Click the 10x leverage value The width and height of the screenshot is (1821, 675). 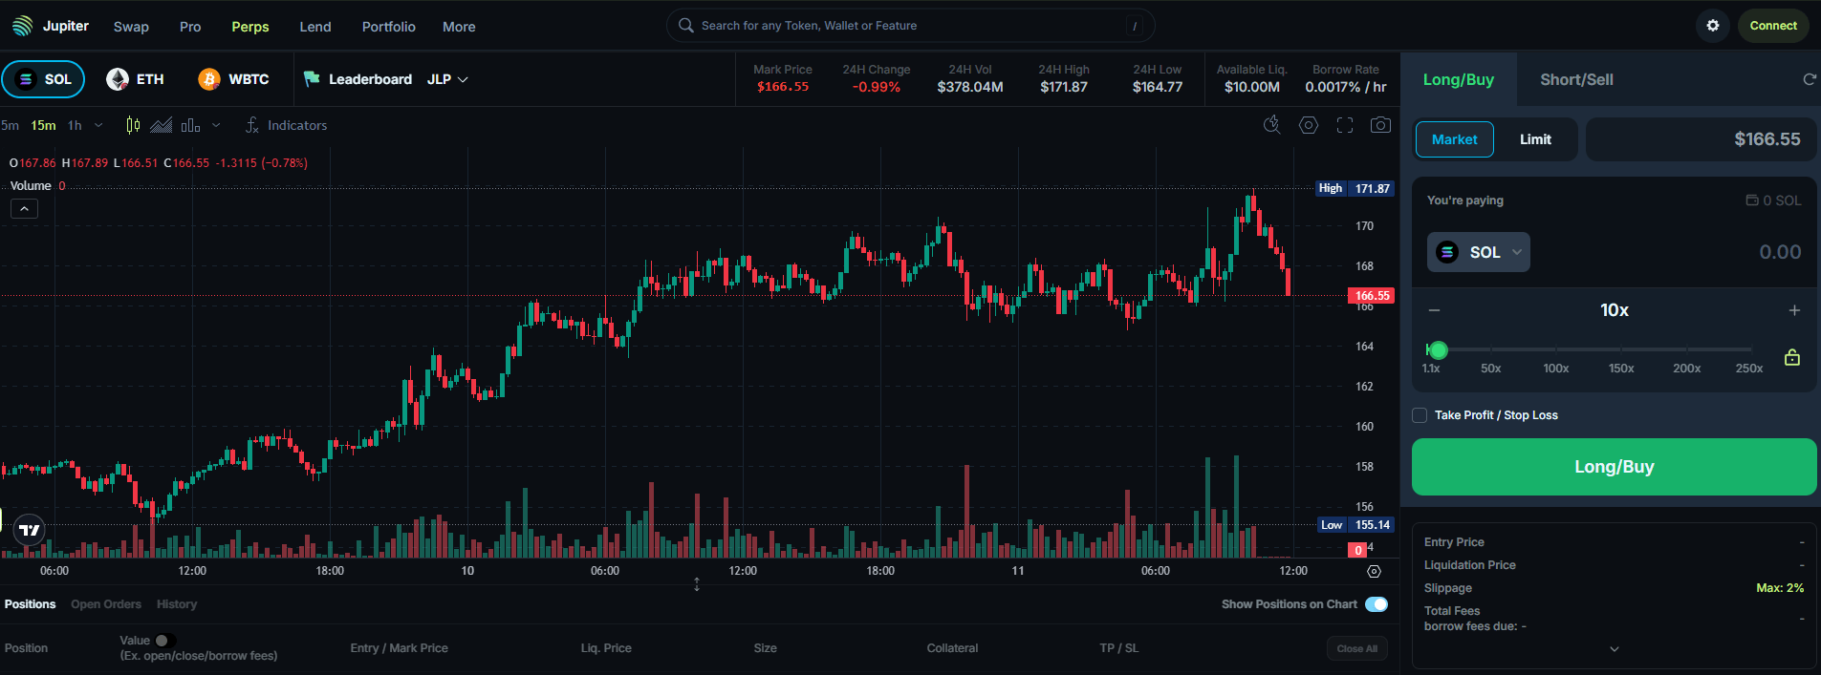[x=1615, y=310]
